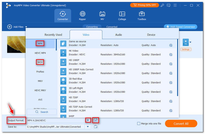Viewport: 205px width, 134px height.
Task: Switch to the Audio tab
Action: [119, 35]
